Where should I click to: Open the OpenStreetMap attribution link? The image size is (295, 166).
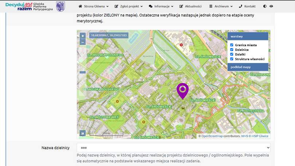click(x=212, y=136)
